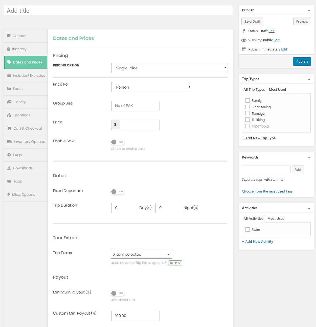Switch to Most Used trip types tab

[x=277, y=89]
